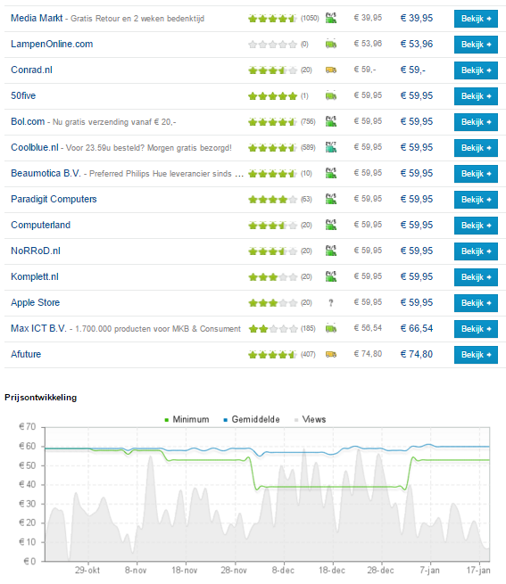Click Bekijk button for NoRRoD.nl
Screen dimensions: 506x584
click(x=476, y=251)
